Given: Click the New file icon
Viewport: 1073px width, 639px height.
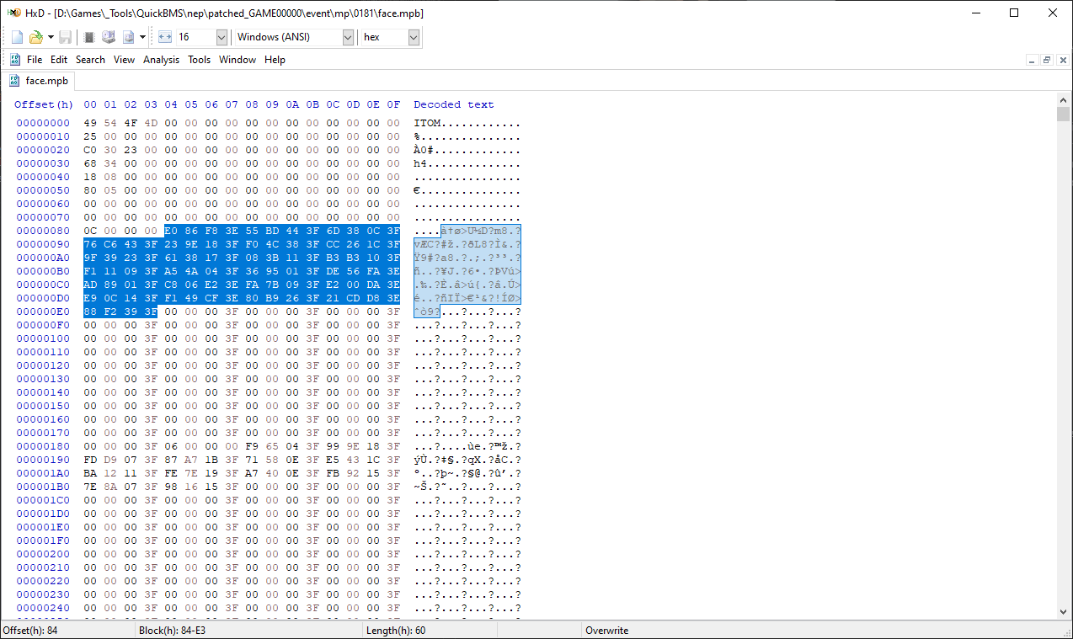Looking at the screenshot, I should click(17, 37).
